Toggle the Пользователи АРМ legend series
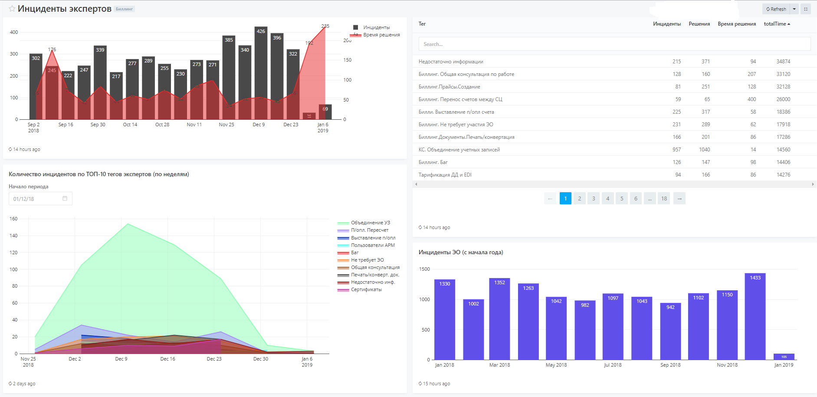Image resolution: width=817 pixels, height=397 pixels. pos(366,245)
